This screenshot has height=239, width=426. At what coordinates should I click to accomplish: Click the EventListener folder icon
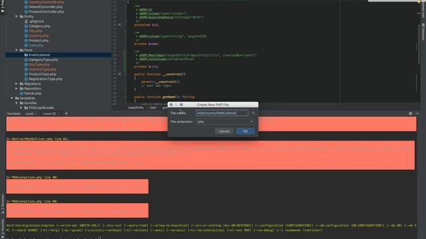(26, 55)
